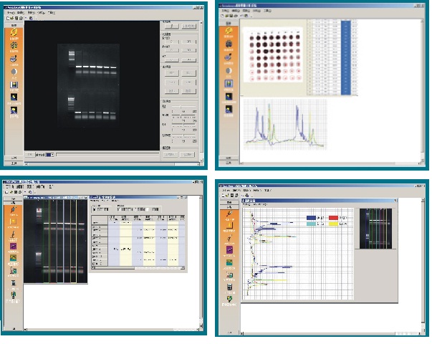Click horizontal scrollbar under the lane results table

(138, 267)
